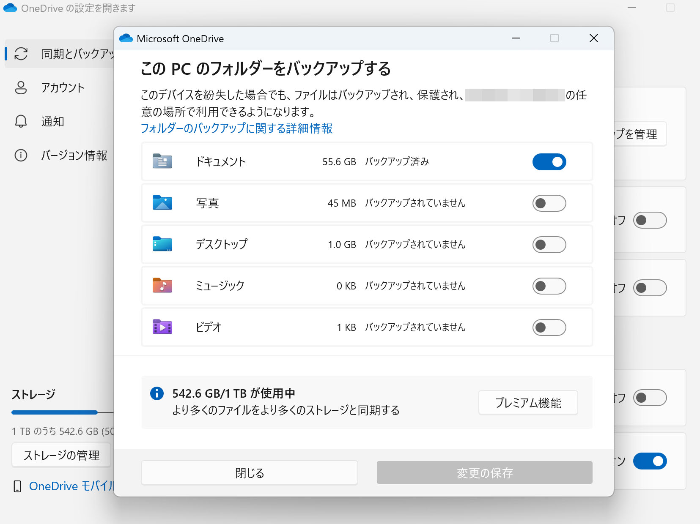Go to the 通知 section

(x=52, y=122)
